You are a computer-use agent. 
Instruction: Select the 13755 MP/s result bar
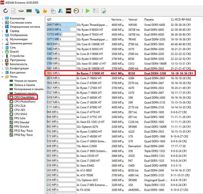click(61, 34)
